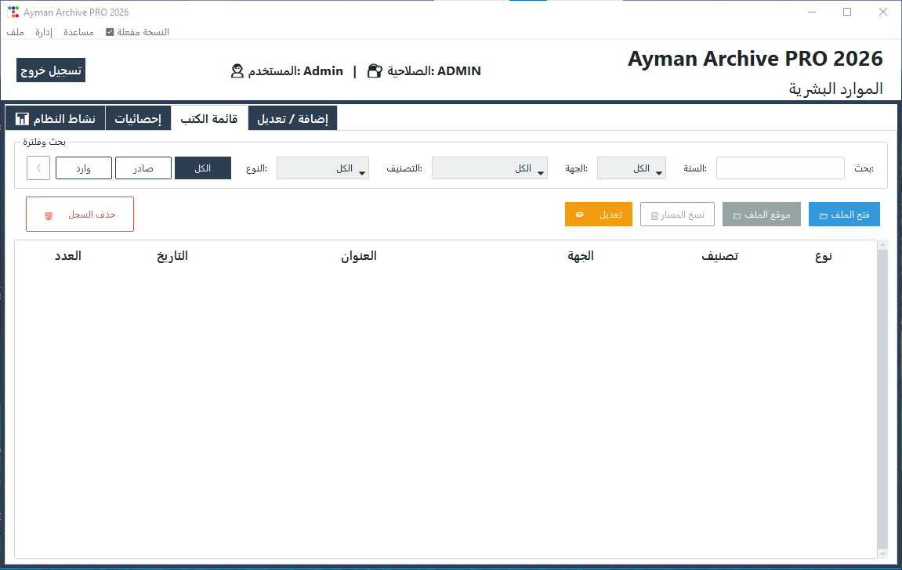Switch to the نشاط النظام tab

55,118
